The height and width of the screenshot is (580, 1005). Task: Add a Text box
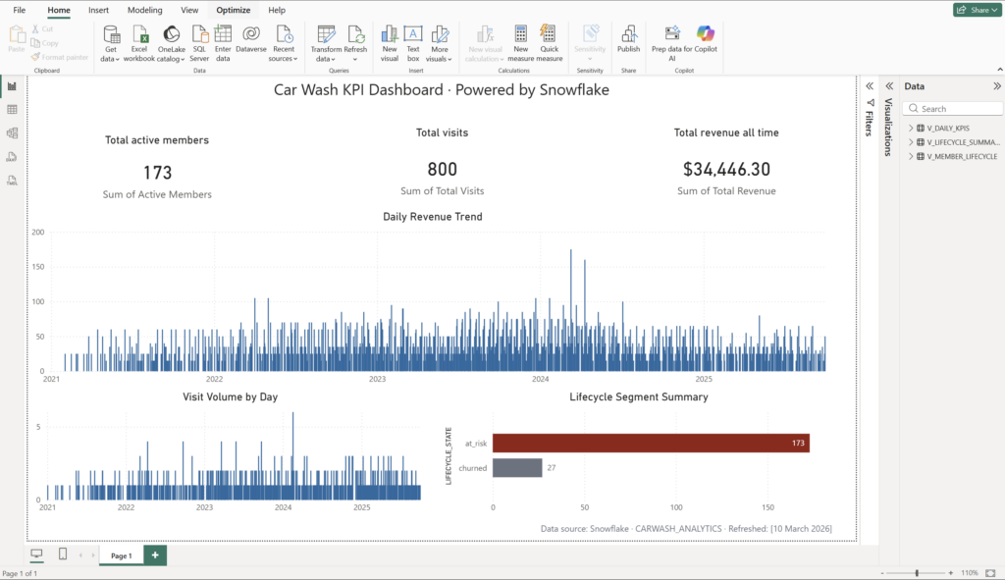click(x=413, y=42)
